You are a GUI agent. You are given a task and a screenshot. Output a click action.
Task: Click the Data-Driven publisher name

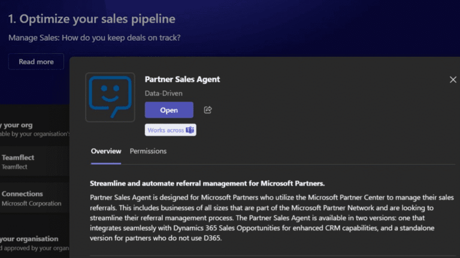(164, 93)
